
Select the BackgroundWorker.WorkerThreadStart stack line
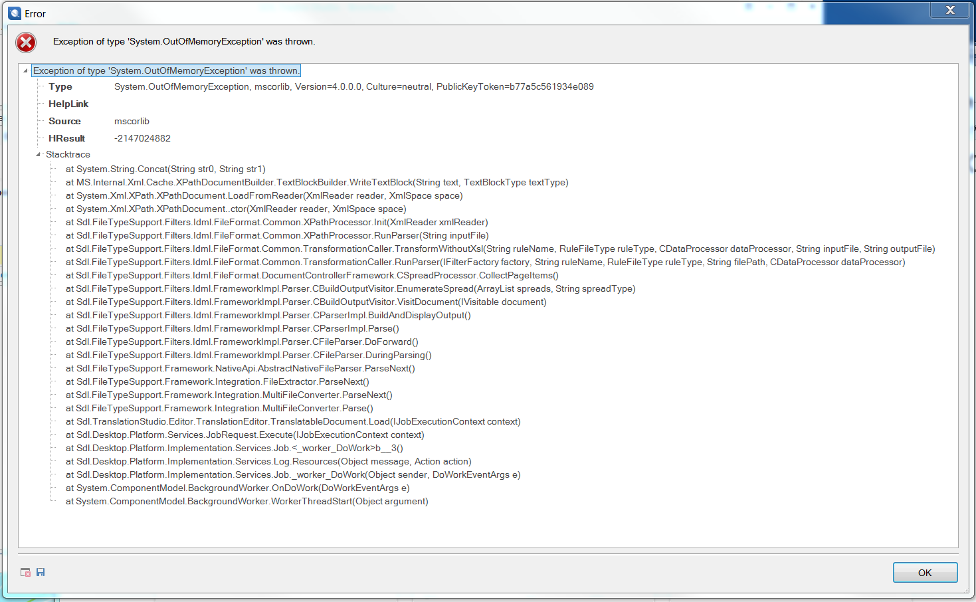pos(246,501)
